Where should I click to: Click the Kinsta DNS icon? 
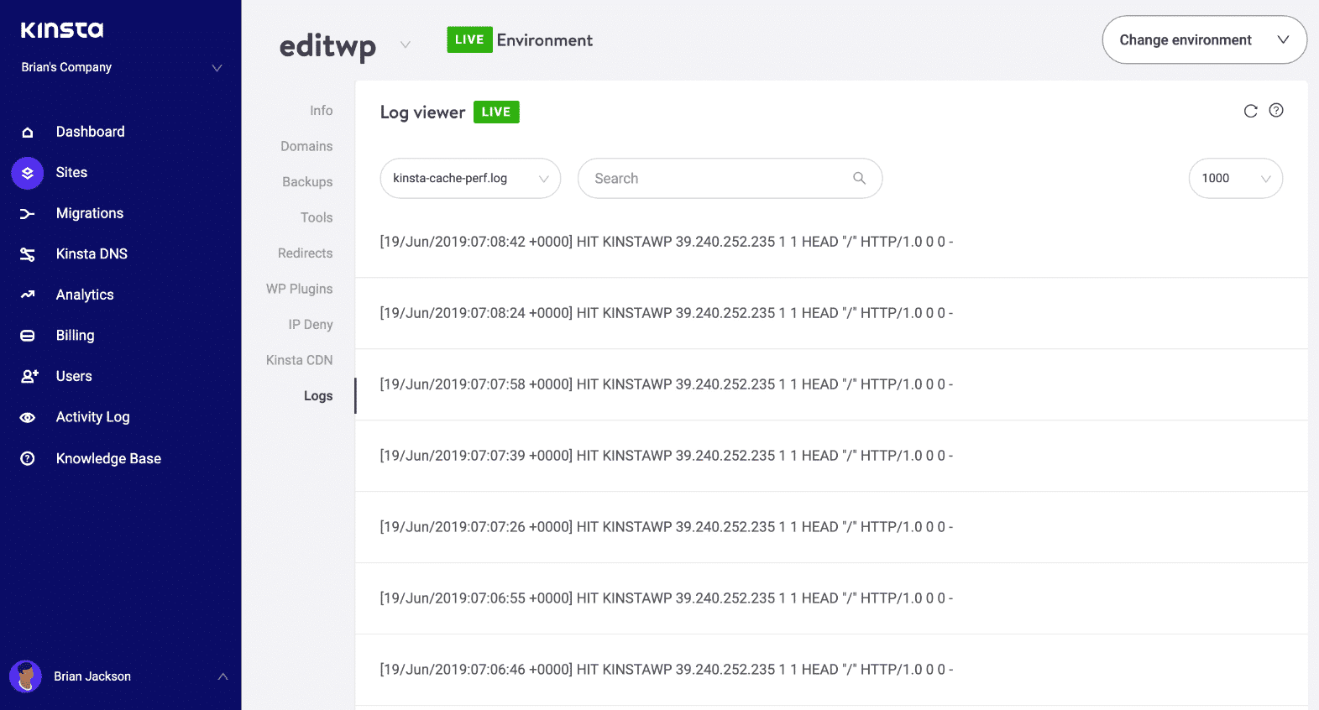[x=28, y=254]
